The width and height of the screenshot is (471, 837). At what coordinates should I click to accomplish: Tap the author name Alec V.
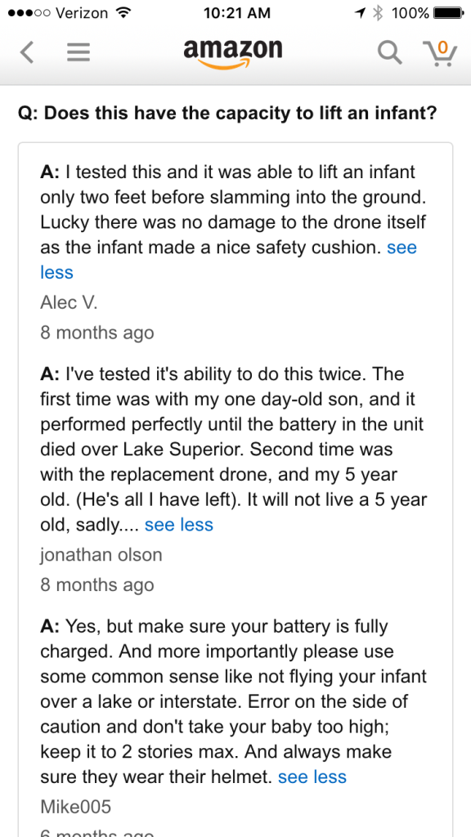click(69, 302)
